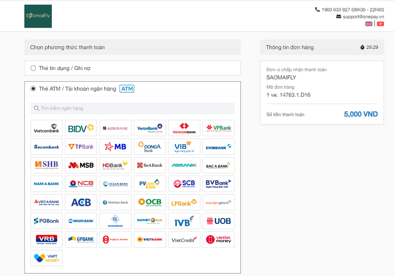
Task: Choose Viettel Money tile
Action: click(219, 240)
